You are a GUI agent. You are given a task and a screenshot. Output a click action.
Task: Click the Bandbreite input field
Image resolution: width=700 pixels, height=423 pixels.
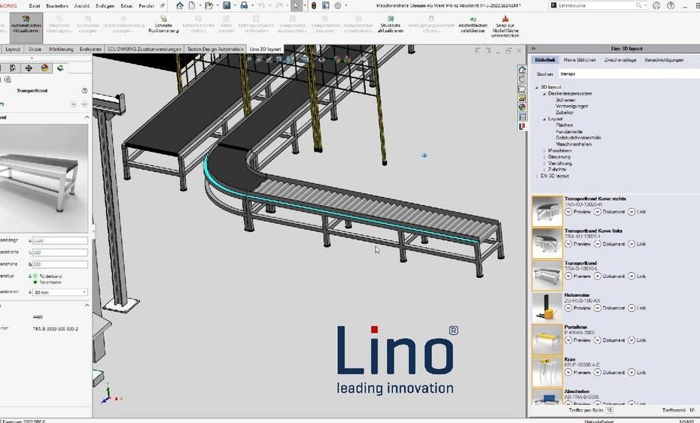point(59,252)
